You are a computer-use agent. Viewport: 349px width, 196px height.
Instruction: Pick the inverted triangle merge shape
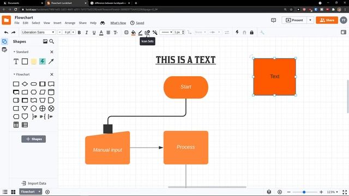(x=25, y=108)
